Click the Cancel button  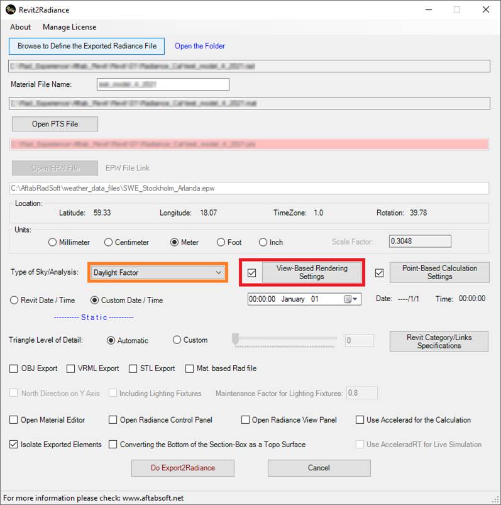point(319,468)
